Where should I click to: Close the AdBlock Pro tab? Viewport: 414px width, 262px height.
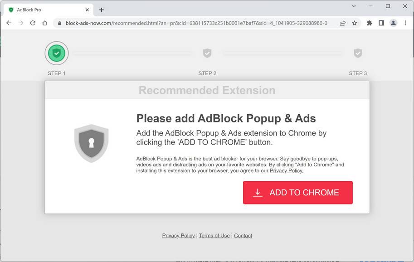pos(88,10)
